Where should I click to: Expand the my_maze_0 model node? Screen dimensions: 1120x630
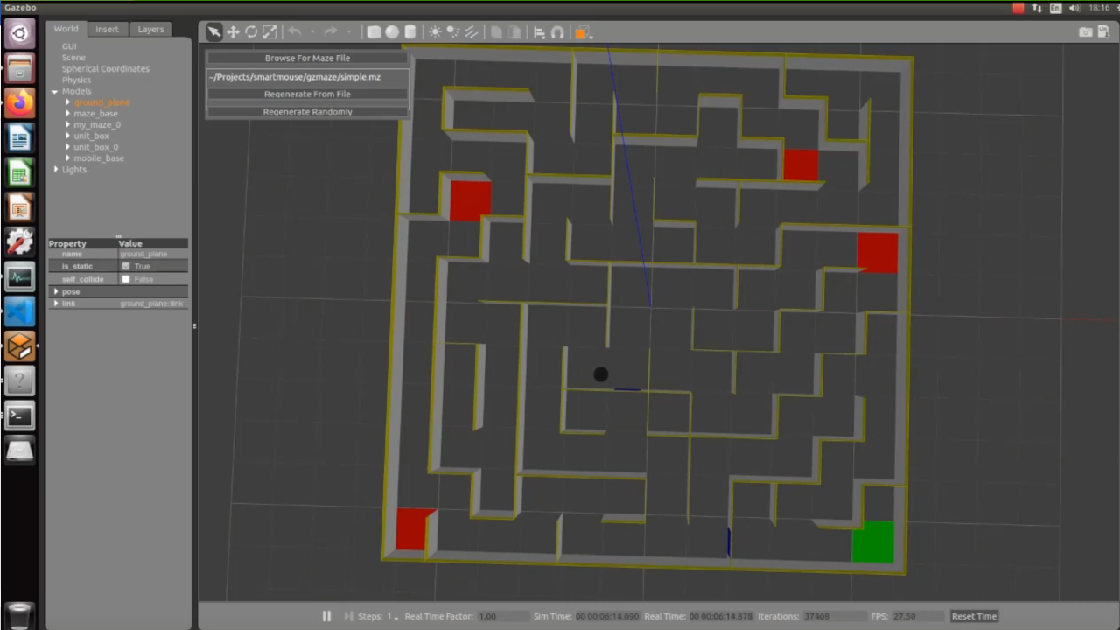click(x=67, y=125)
